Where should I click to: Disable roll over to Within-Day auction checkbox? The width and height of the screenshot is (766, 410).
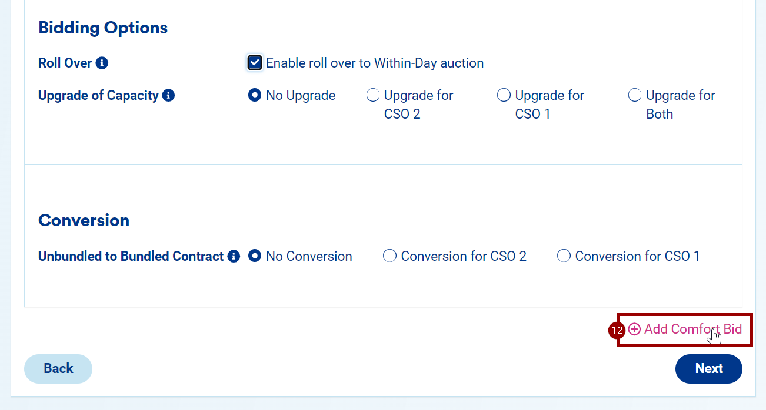(x=255, y=63)
